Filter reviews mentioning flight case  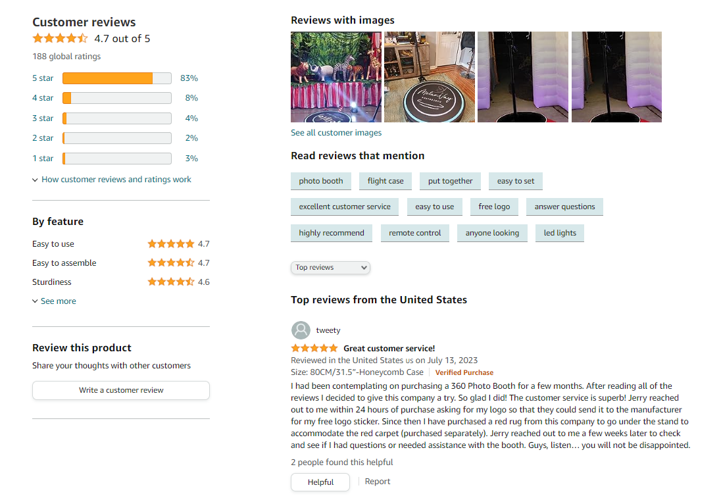pyautogui.click(x=385, y=181)
